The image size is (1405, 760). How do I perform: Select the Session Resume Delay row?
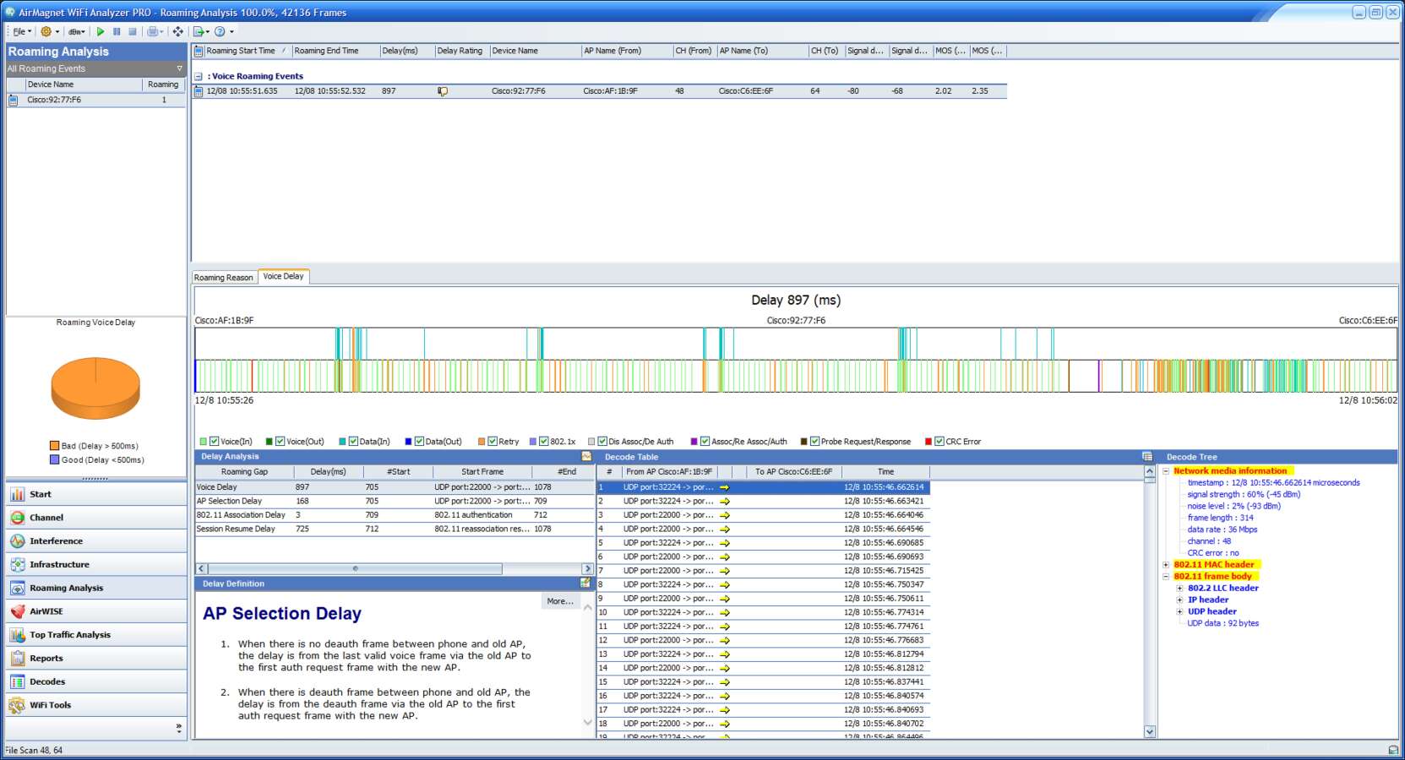click(395, 529)
